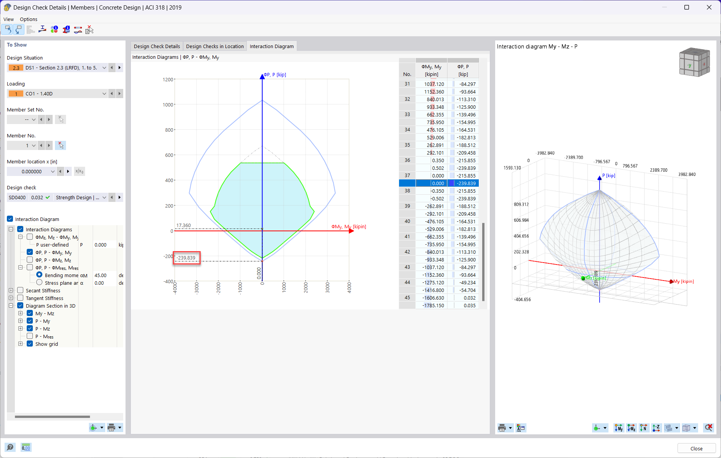View in -Z axis direction
721x458 pixels.
click(657, 428)
